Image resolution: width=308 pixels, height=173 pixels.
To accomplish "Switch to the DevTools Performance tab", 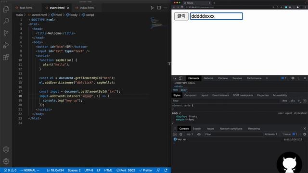I will tap(254, 78).
